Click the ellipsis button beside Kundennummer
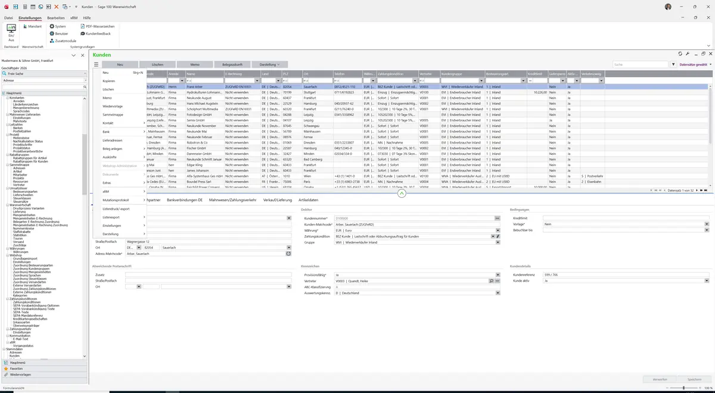The width and height of the screenshot is (715, 393). coord(497,219)
